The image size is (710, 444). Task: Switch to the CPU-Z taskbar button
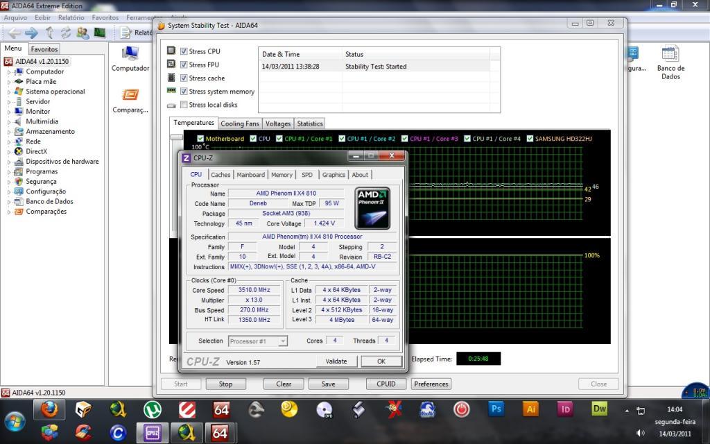coord(152,433)
